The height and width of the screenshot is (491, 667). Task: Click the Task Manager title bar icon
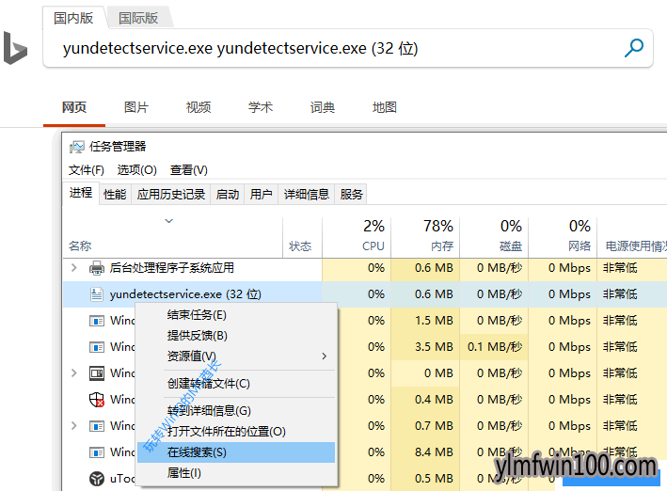point(76,148)
